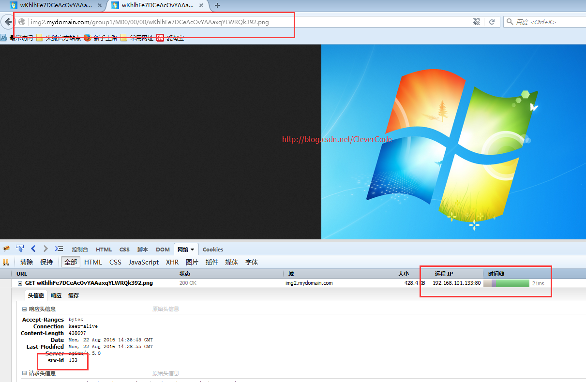Image resolution: width=586 pixels, height=382 pixels.
Task: Toggle the HTML filter in Net toolbar
Action: click(x=93, y=262)
